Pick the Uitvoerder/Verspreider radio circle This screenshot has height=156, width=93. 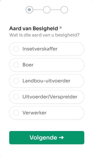point(16,97)
